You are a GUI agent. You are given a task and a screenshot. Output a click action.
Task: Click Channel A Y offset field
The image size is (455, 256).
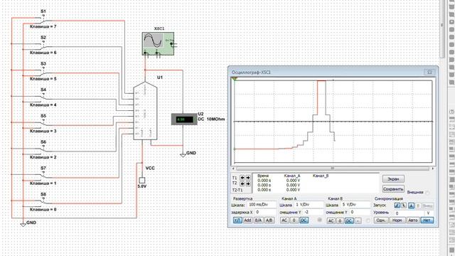click(x=314, y=212)
